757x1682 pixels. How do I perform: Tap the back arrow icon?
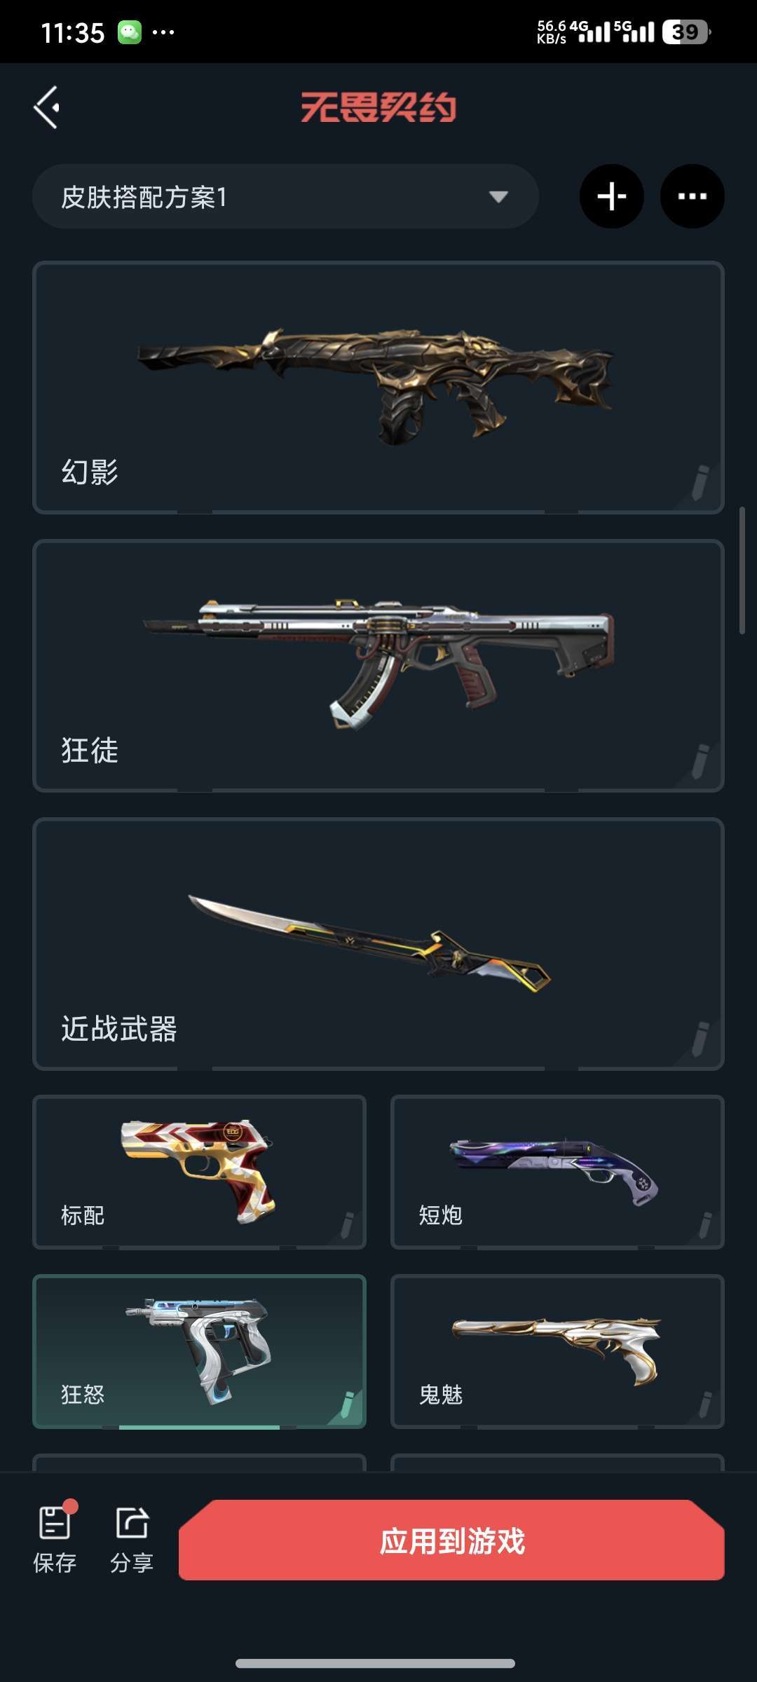click(46, 107)
